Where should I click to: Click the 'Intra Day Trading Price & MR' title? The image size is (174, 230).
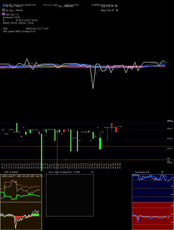pyautogui.click(x=64, y=172)
